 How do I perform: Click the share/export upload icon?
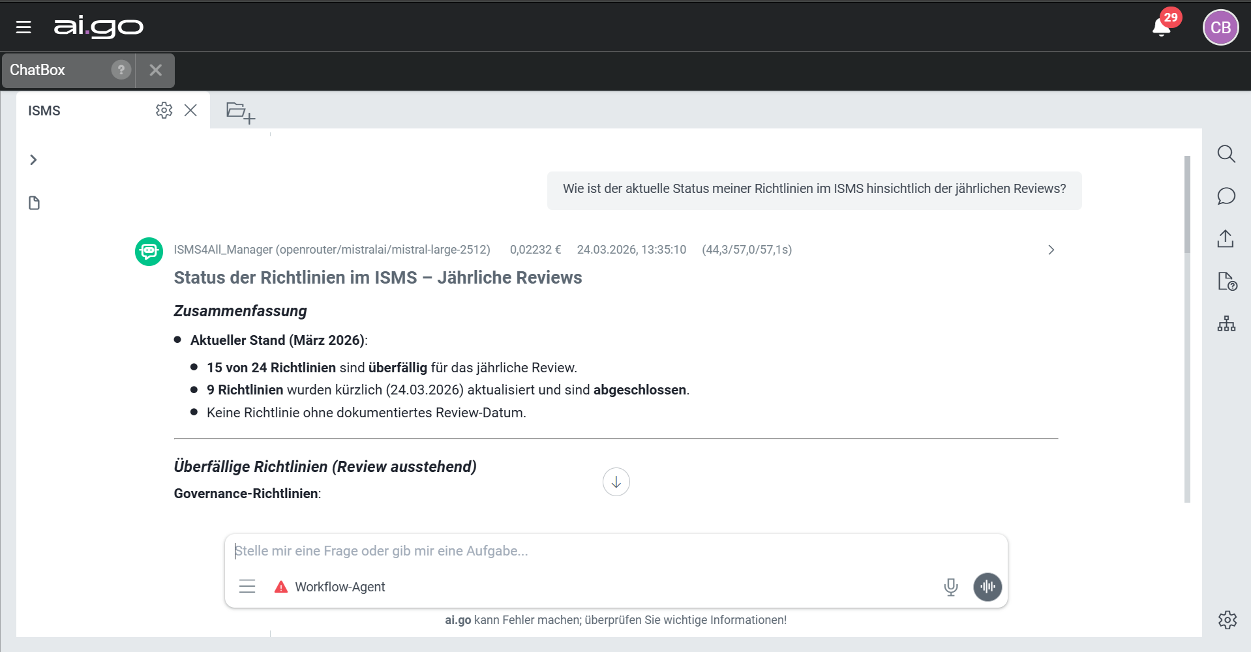pos(1226,239)
